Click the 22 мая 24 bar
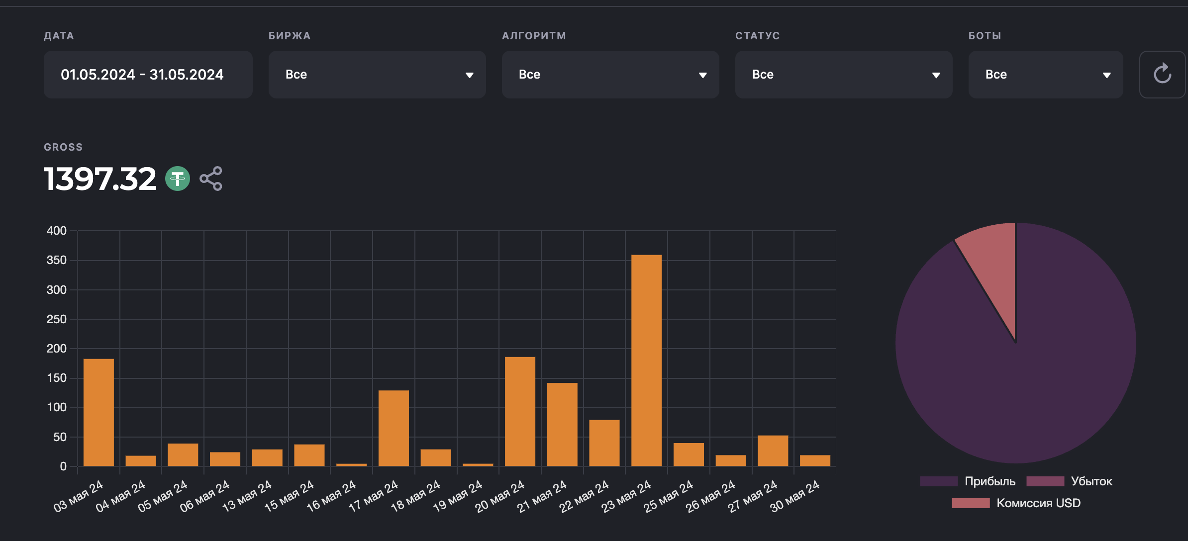This screenshot has width=1188, height=541. 604,443
